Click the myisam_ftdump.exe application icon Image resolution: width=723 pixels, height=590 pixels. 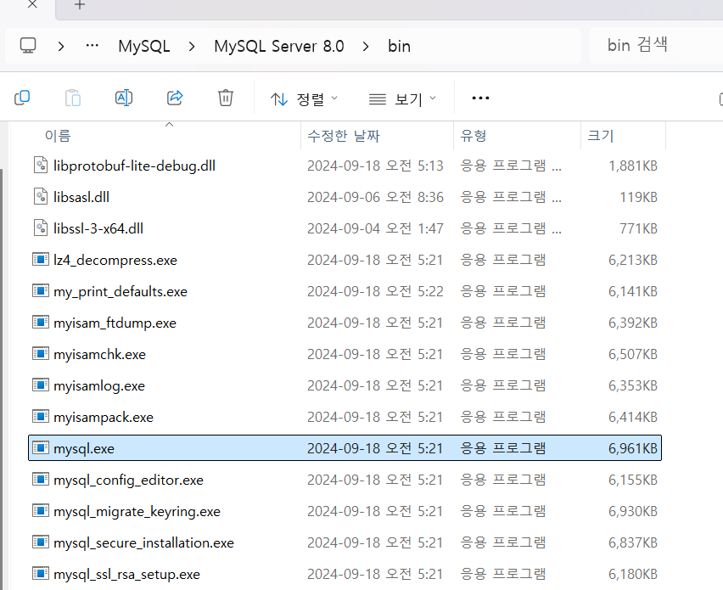tap(41, 322)
